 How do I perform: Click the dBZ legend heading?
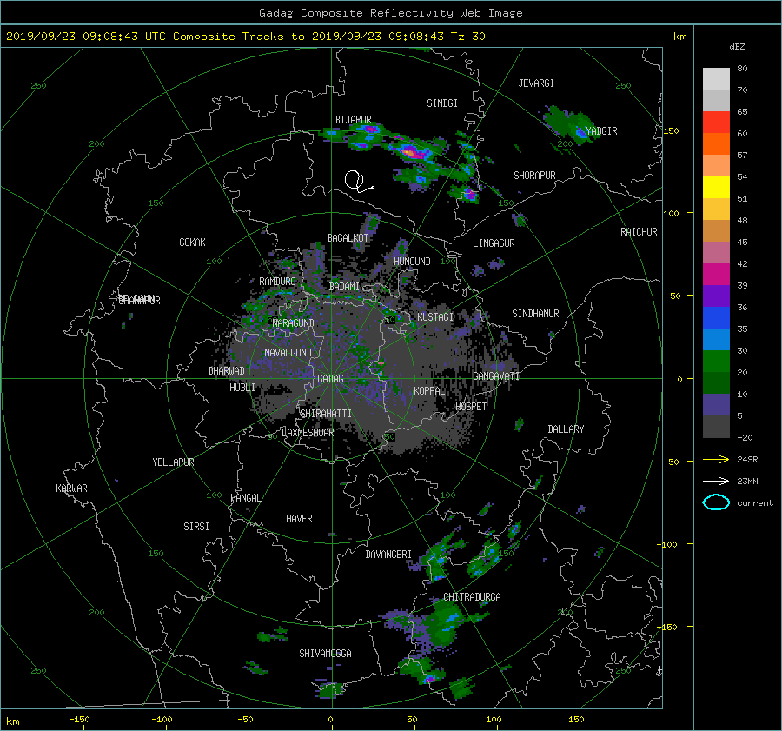coord(737,47)
